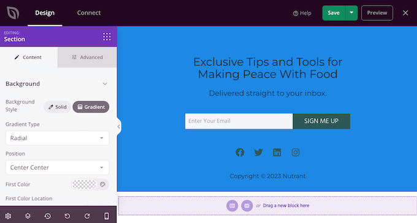Image resolution: width=417 pixels, height=223 pixels.
Task: Open the Help link
Action: click(302, 13)
